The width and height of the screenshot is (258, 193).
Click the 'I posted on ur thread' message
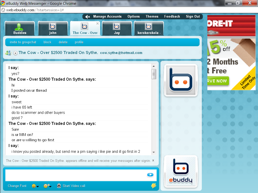[x=29, y=90]
